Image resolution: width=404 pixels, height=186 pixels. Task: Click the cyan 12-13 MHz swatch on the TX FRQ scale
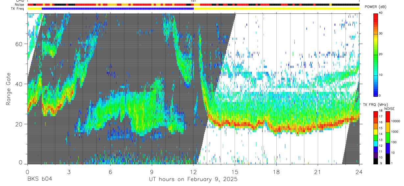point(375,143)
